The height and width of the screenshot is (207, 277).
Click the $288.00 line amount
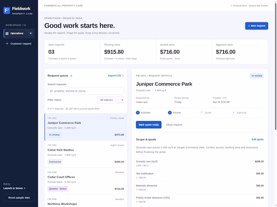pyautogui.click(x=259, y=161)
